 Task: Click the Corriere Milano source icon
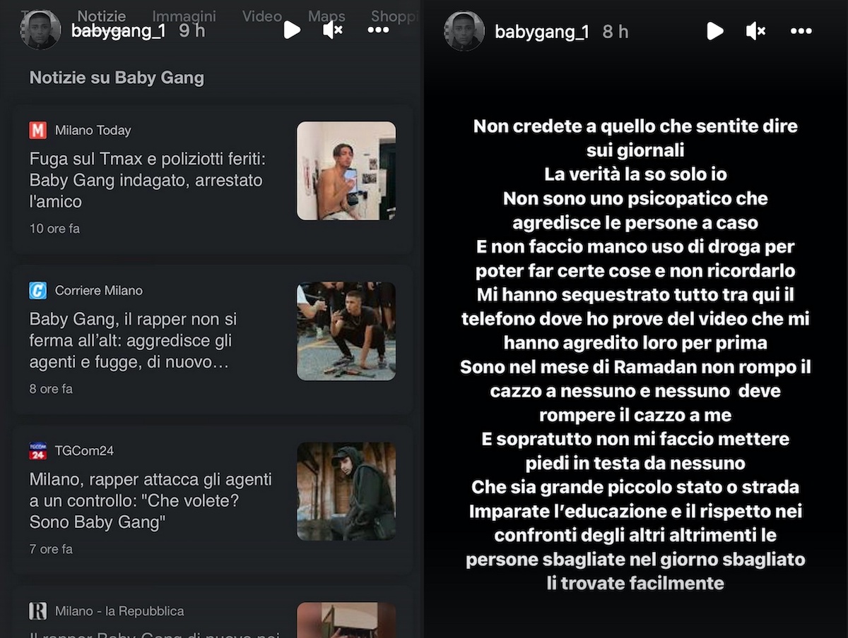click(37, 290)
